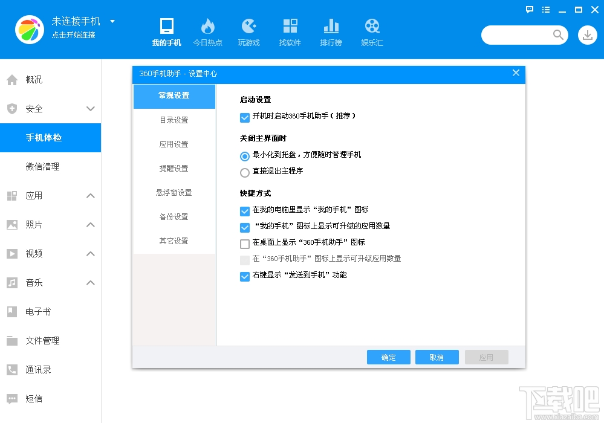
Task: Uncheck 开机时启动360手机助手 checkbox
Action: point(245,117)
